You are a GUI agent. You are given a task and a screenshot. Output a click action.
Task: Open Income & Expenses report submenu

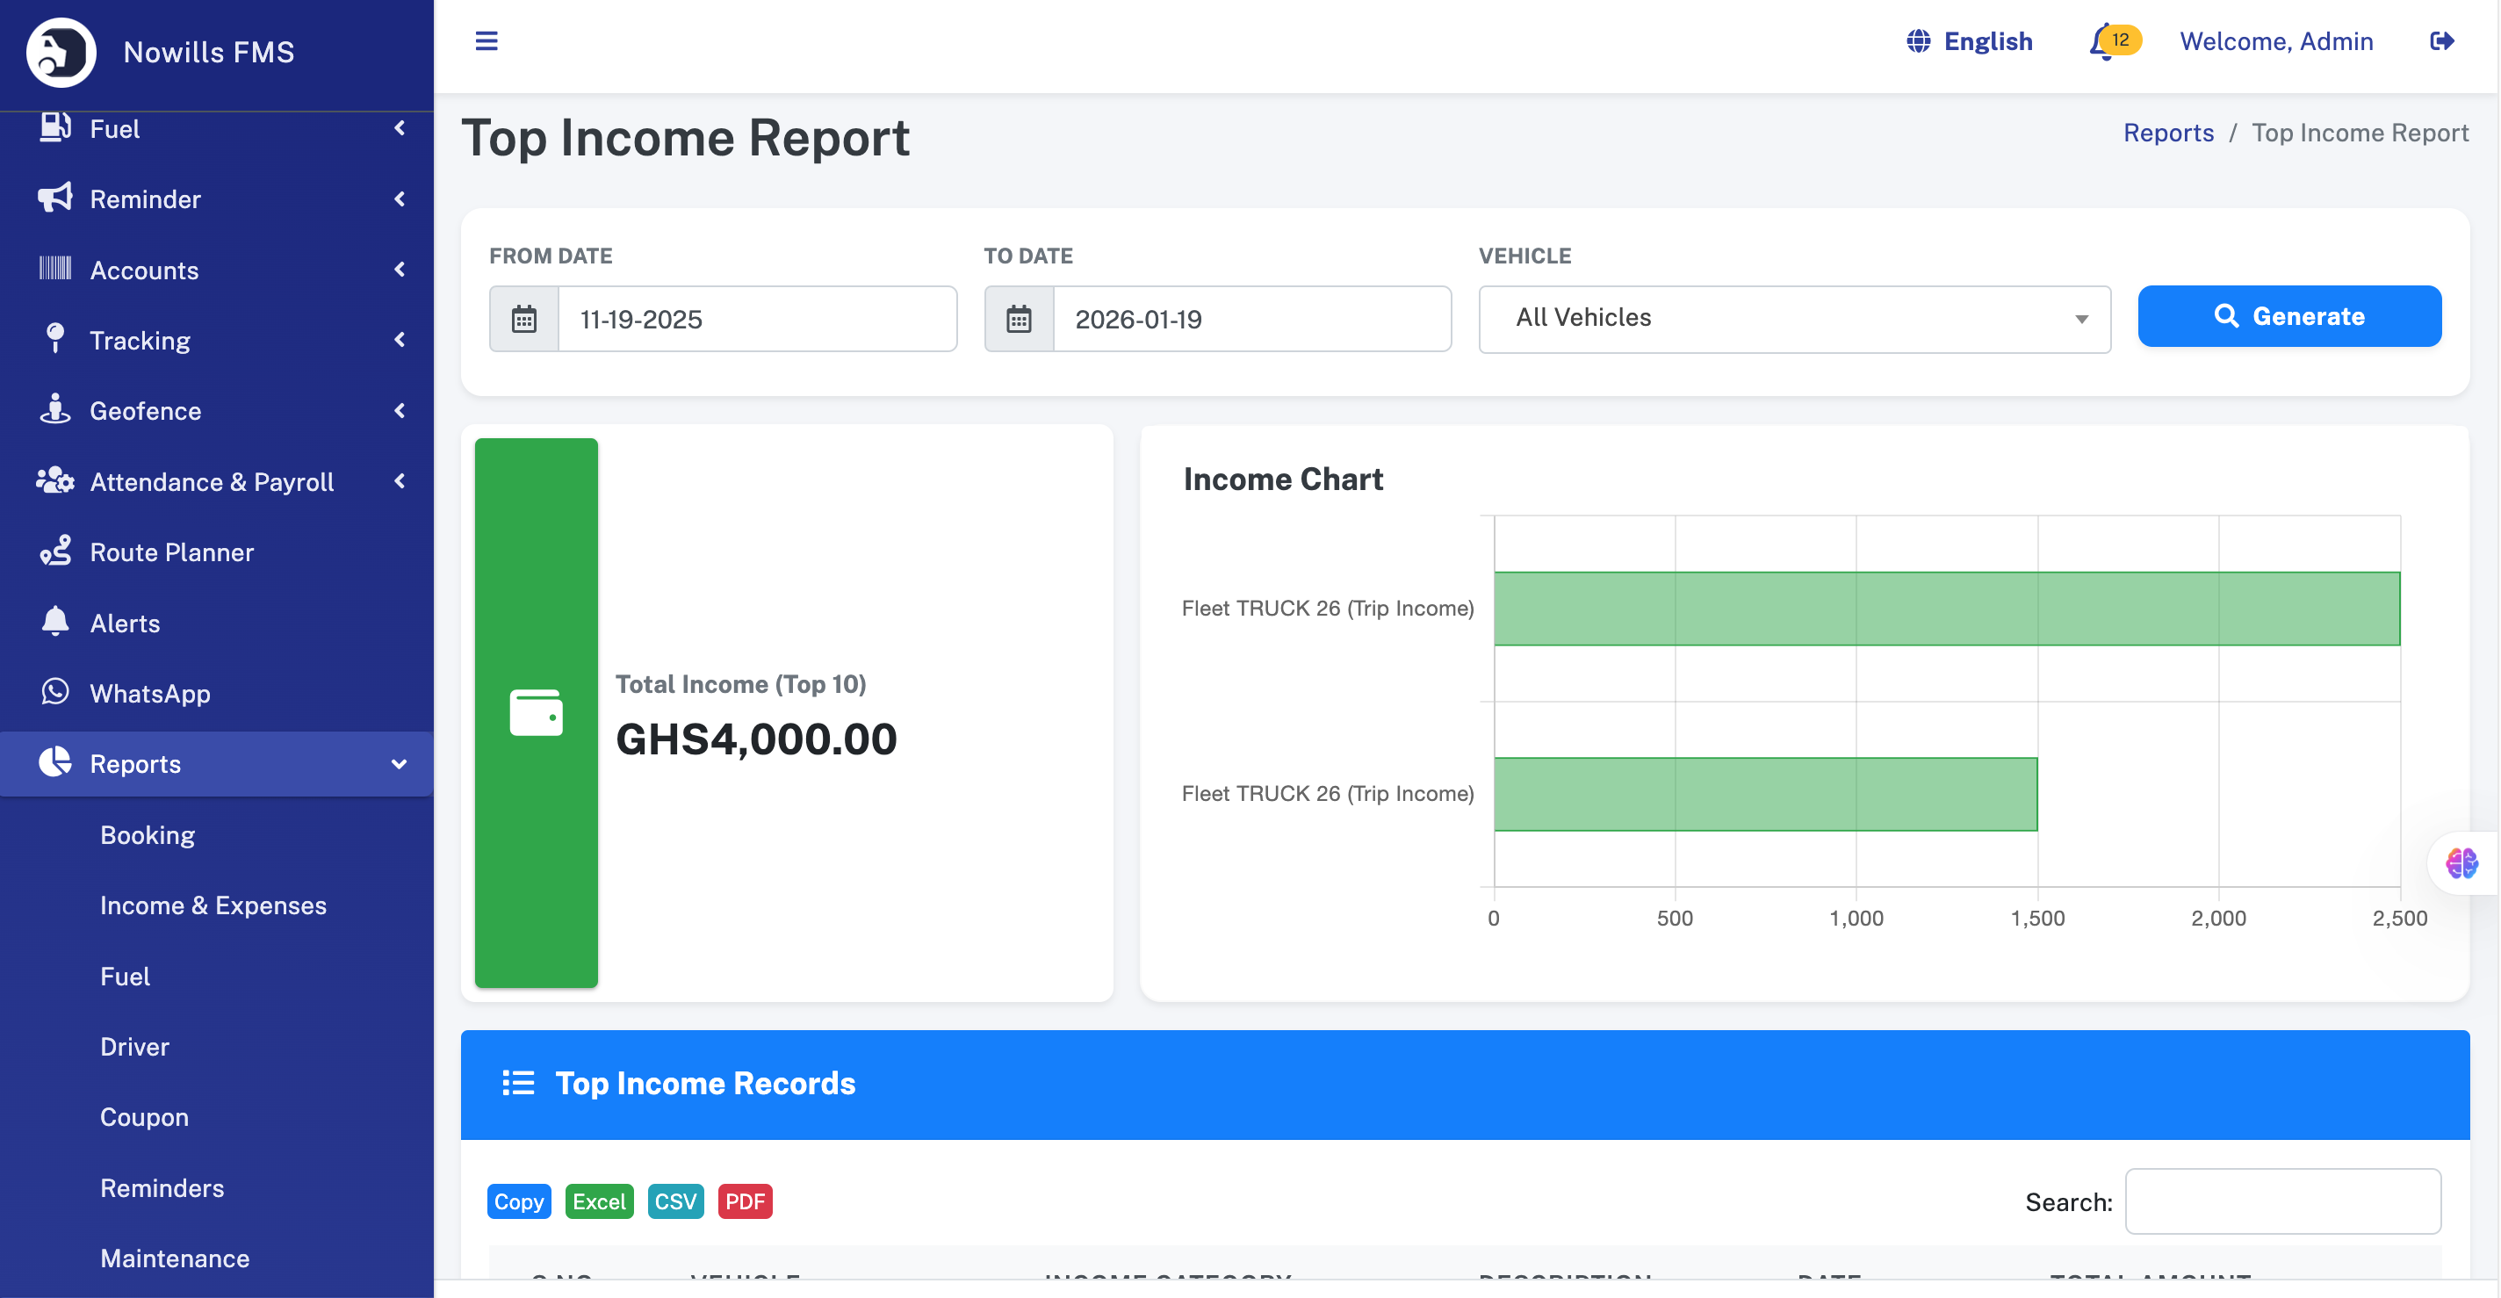[213, 905]
